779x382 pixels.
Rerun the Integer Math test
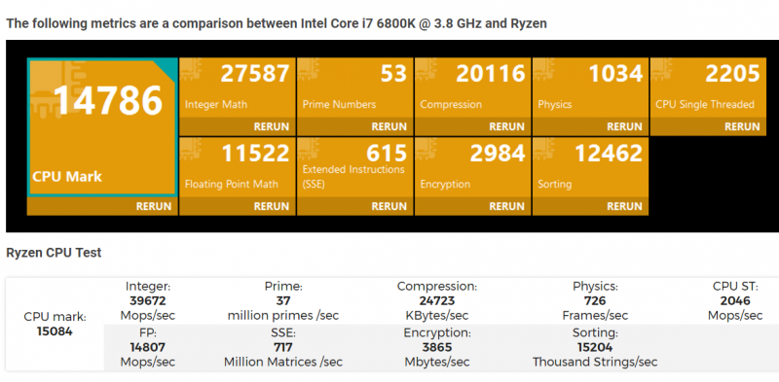[272, 126]
